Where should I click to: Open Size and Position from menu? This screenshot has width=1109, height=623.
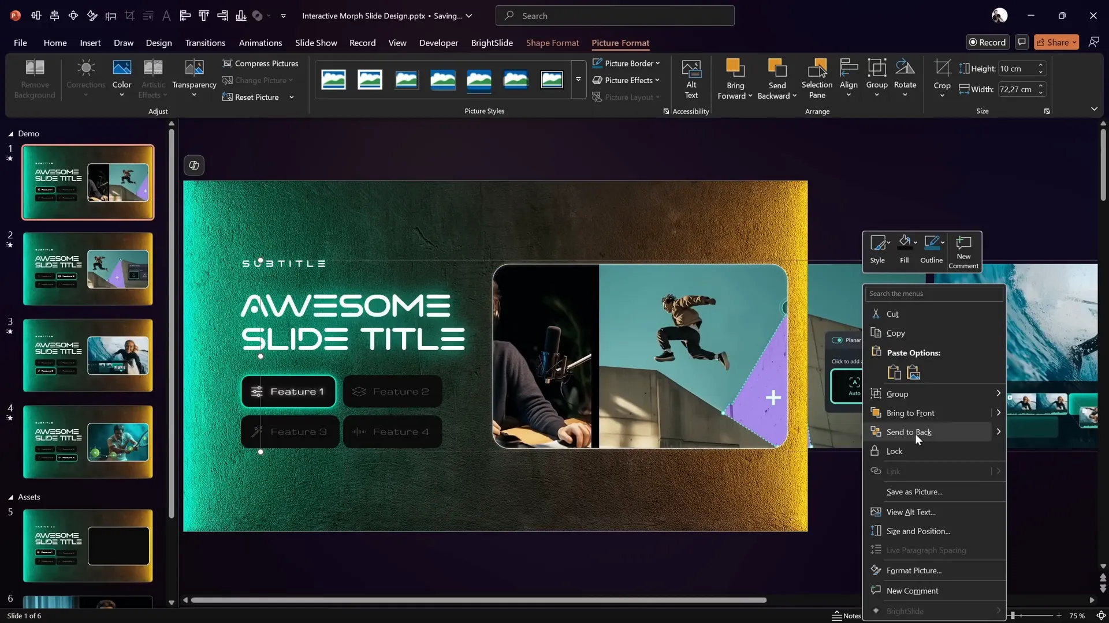935,531
